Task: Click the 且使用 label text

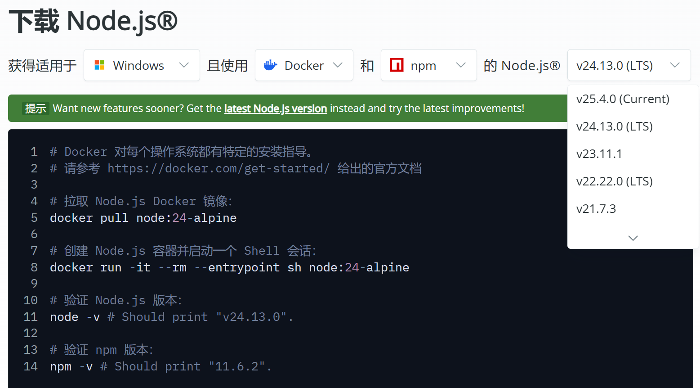Action: click(227, 66)
